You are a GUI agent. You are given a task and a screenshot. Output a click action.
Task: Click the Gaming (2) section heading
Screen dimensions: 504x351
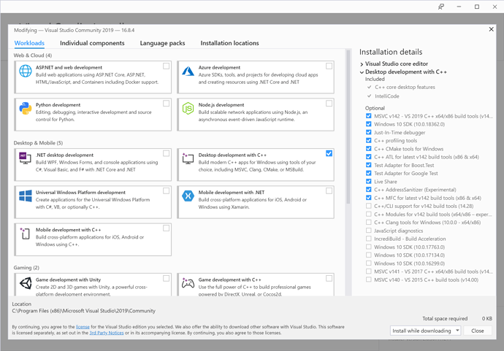pyautogui.click(x=26, y=268)
